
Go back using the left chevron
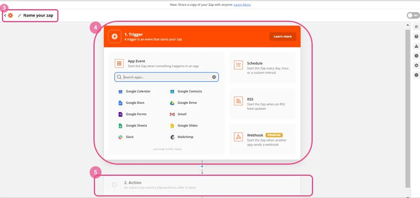[x=5, y=15]
